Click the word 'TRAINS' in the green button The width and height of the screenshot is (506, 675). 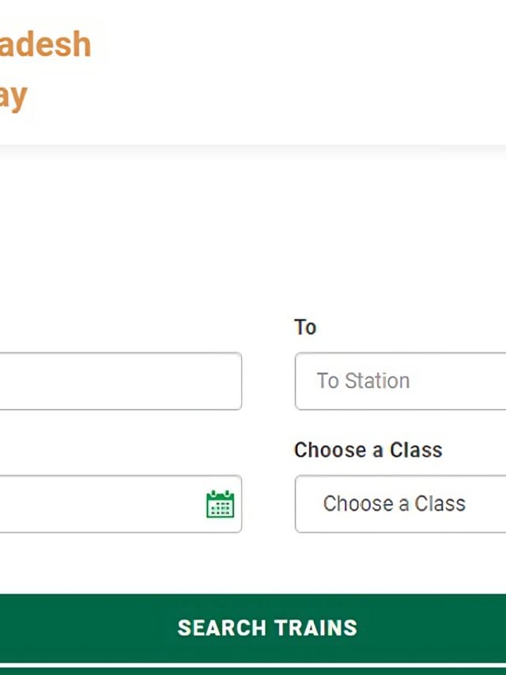coord(316,628)
